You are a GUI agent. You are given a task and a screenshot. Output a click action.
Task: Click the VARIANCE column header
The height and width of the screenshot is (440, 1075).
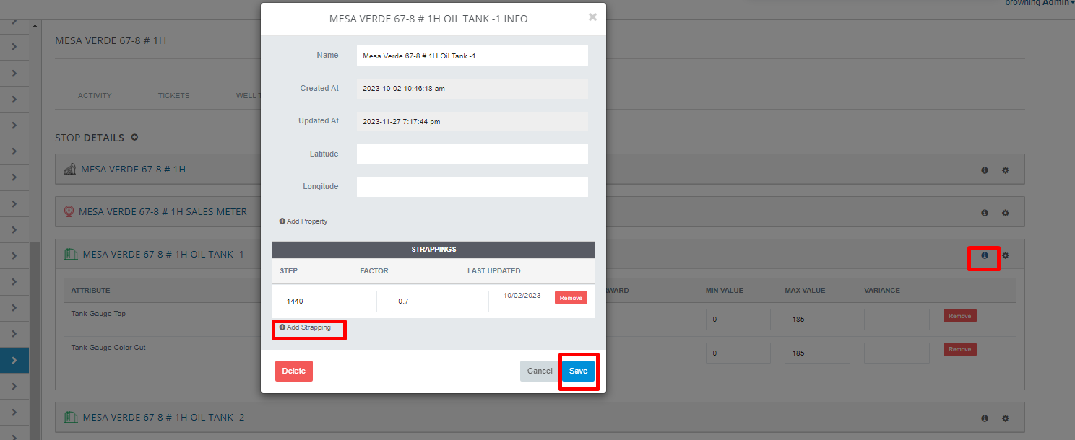(x=882, y=291)
